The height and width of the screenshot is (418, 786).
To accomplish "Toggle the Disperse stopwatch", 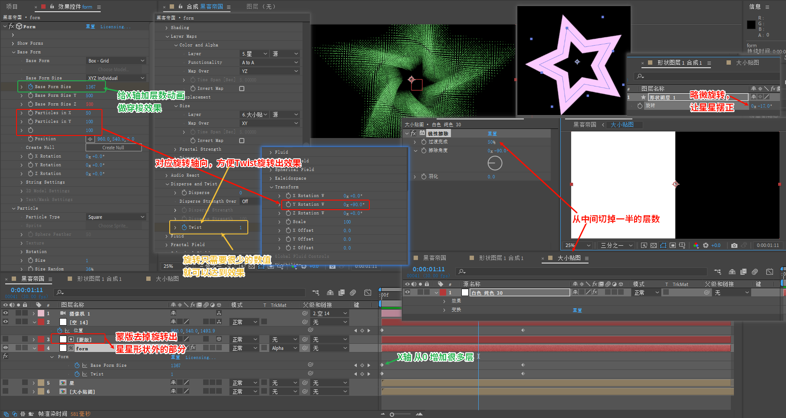I will coord(184,193).
